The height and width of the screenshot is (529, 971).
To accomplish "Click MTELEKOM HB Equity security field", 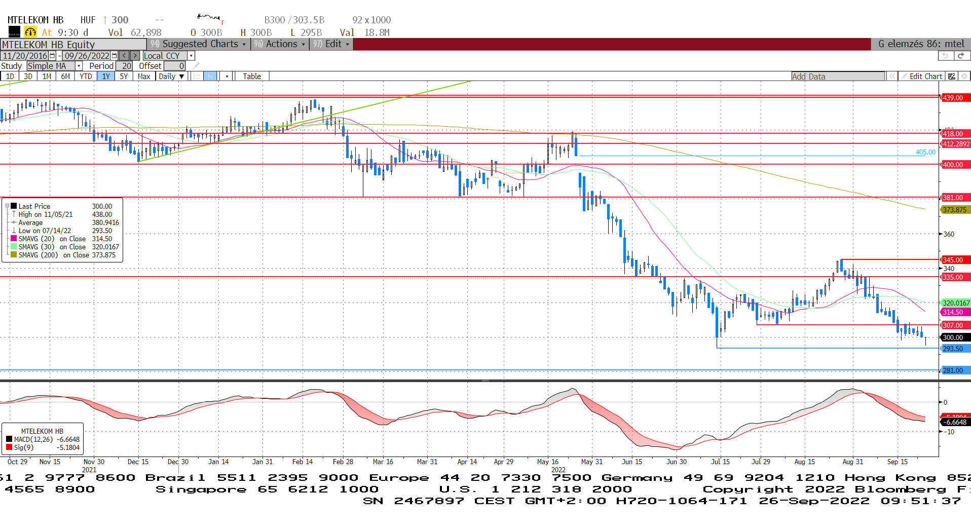I will (x=73, y=45).
